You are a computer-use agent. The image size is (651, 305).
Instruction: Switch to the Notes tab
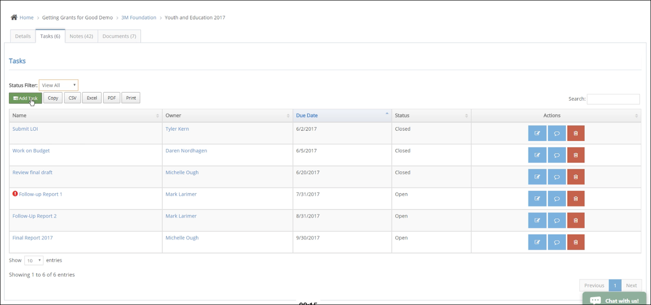(81, 36)
